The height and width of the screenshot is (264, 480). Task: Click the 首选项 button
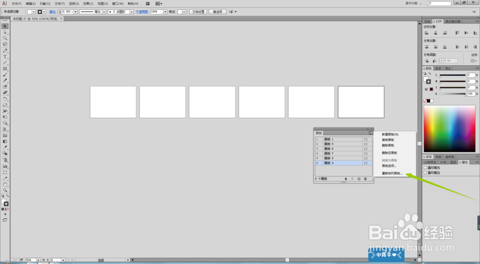tap(217, 12)
